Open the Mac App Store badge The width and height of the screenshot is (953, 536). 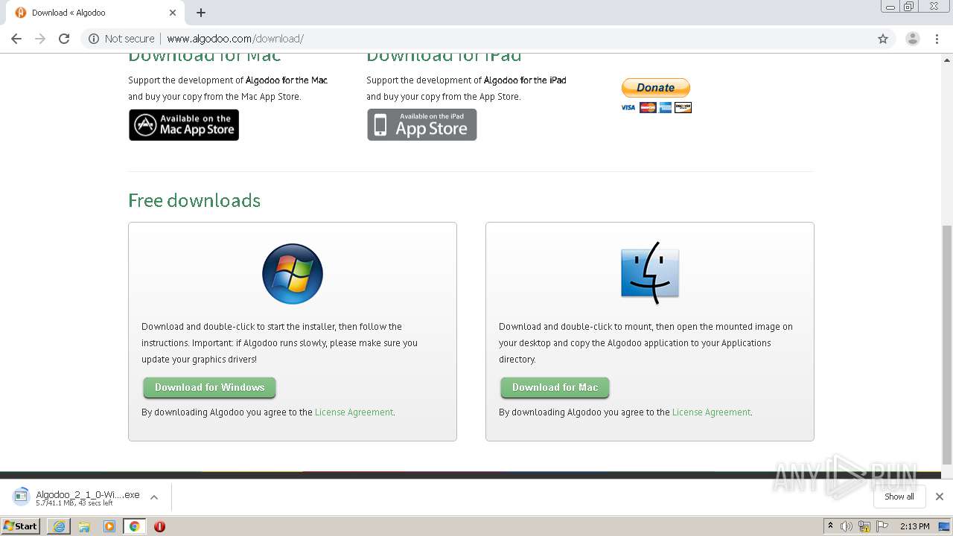click(184, 125)
